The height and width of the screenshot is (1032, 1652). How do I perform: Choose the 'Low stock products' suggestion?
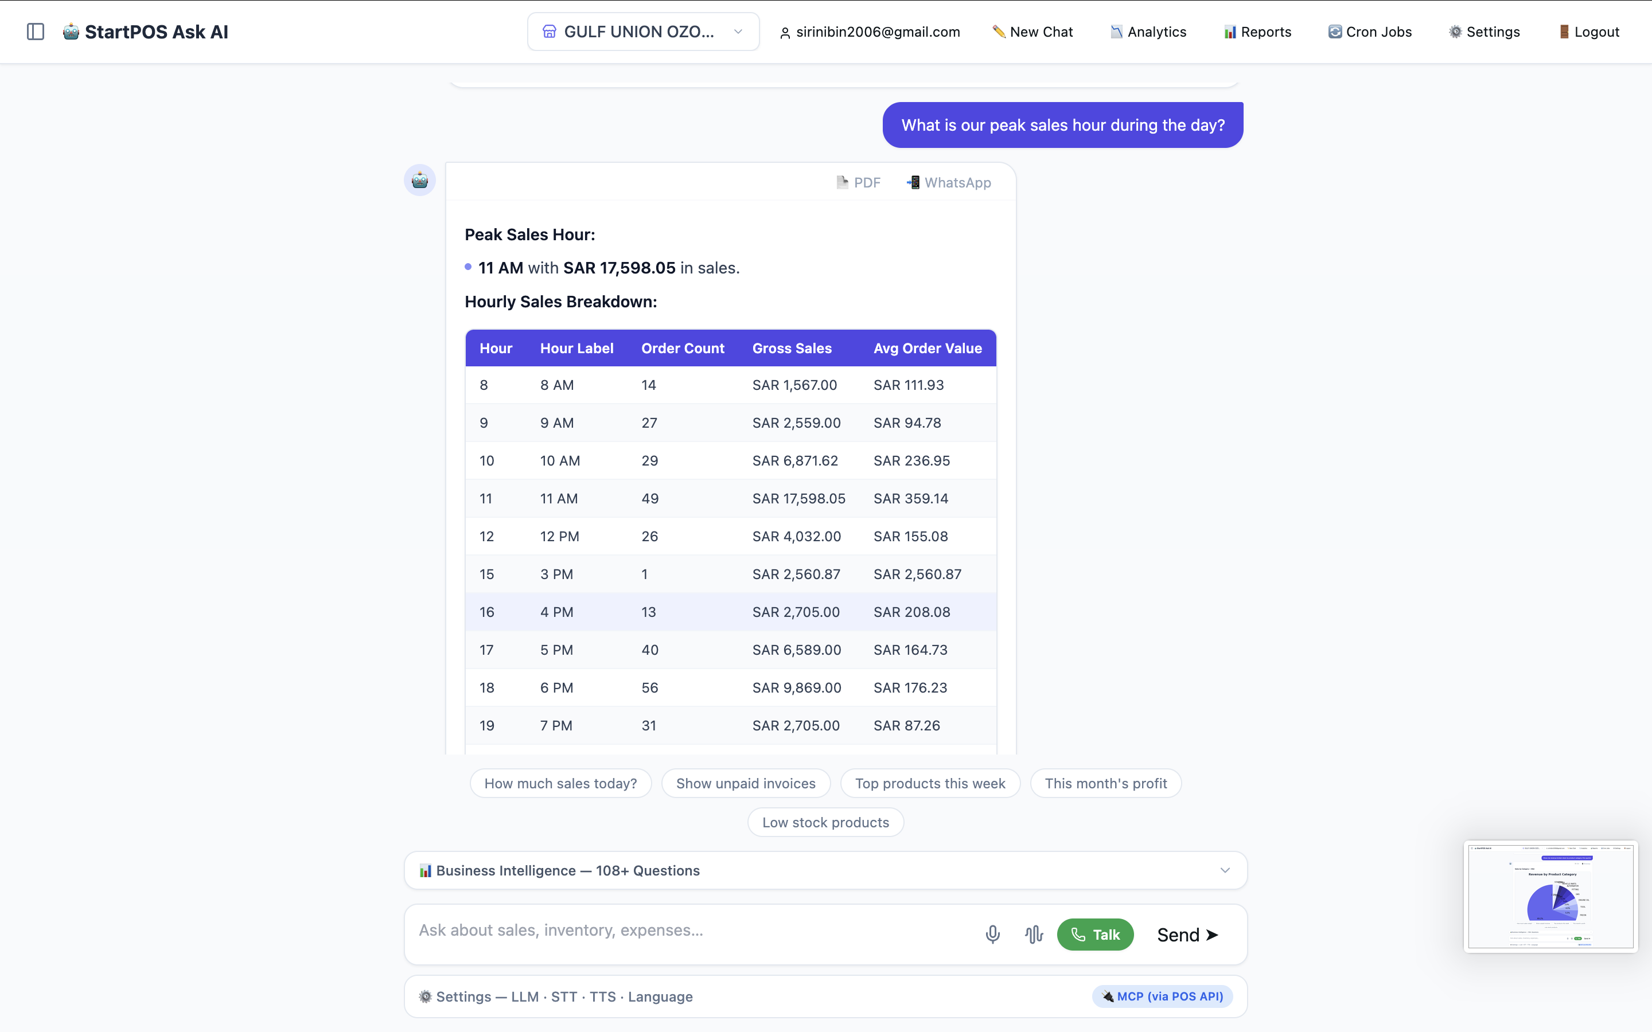pos(825,823)
